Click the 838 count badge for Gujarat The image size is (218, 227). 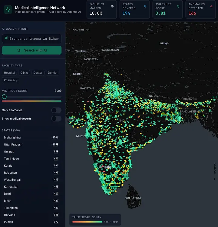click(x=56, y=152)
